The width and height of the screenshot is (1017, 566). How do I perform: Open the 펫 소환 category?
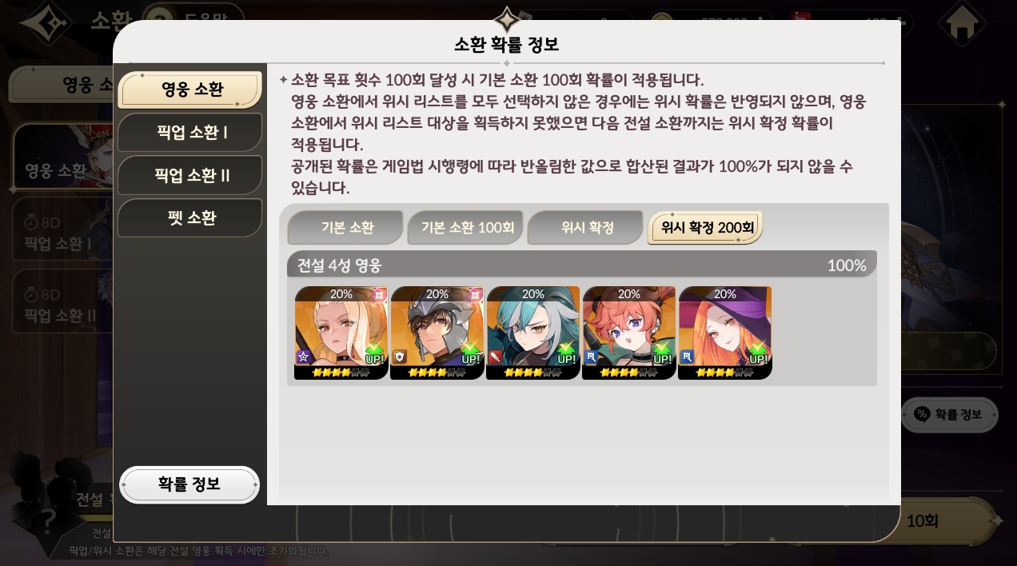190,218
